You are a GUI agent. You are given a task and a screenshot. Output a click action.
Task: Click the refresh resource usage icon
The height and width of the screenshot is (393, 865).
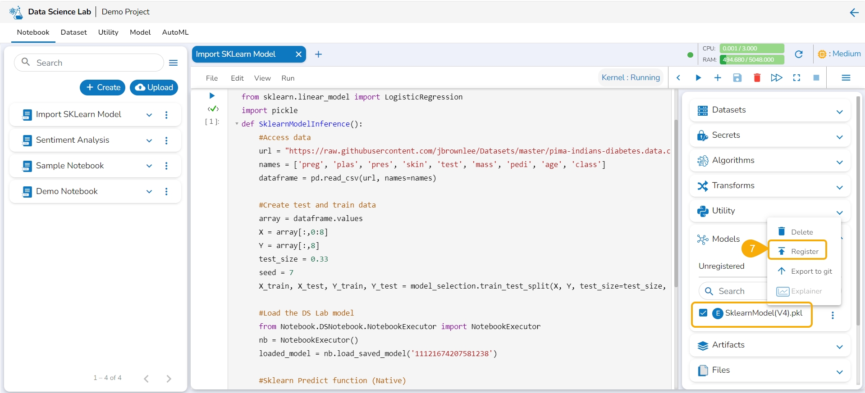(x=799, y=54)
